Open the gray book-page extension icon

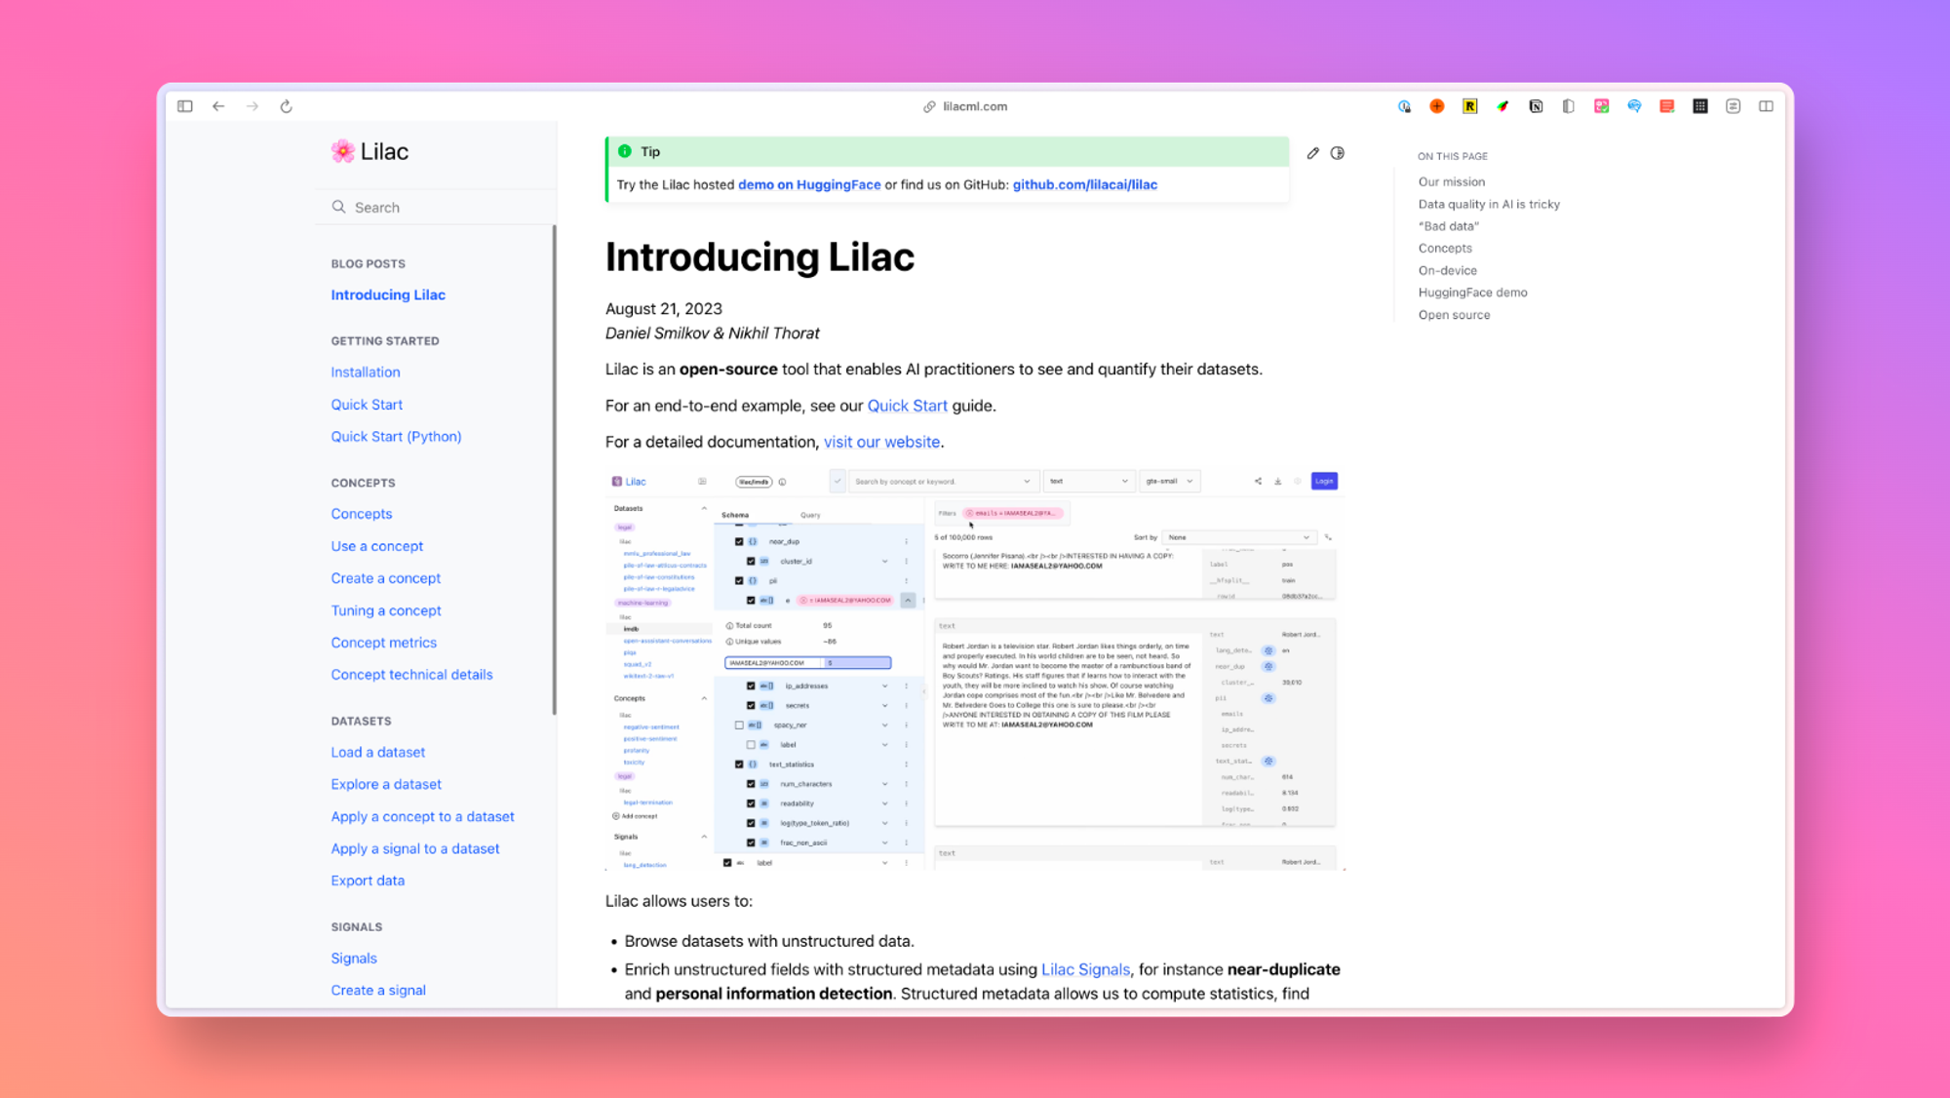(1569, 106)
